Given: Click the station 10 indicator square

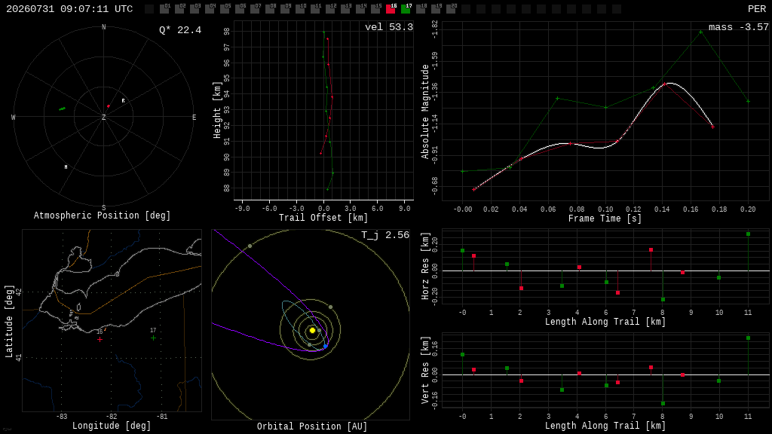Looking at the screenshot, I should 300,8.
